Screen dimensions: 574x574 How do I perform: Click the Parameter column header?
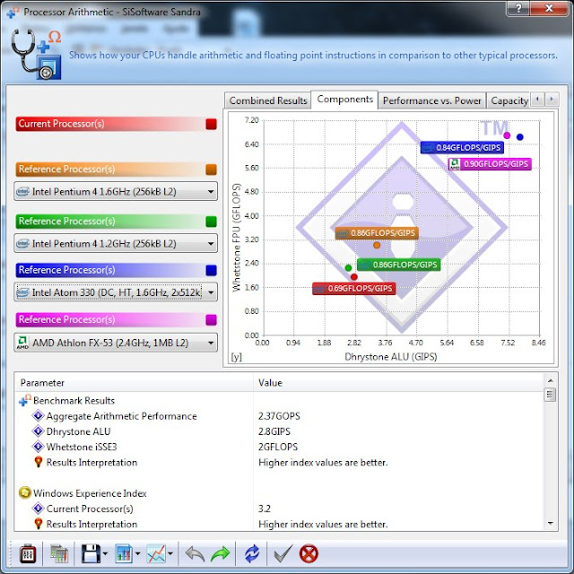134,383
